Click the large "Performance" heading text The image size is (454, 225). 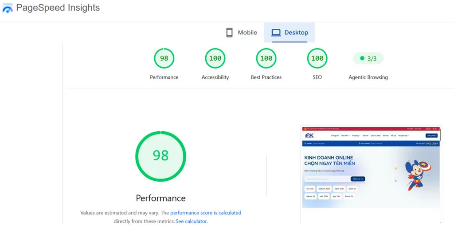click(x=160, y=198)
